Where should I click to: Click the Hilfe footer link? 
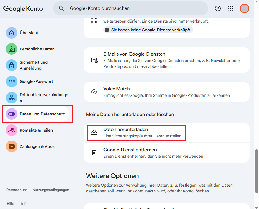tap(10, 204)
